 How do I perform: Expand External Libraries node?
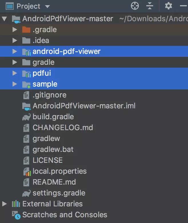click(x=5, y=204)
